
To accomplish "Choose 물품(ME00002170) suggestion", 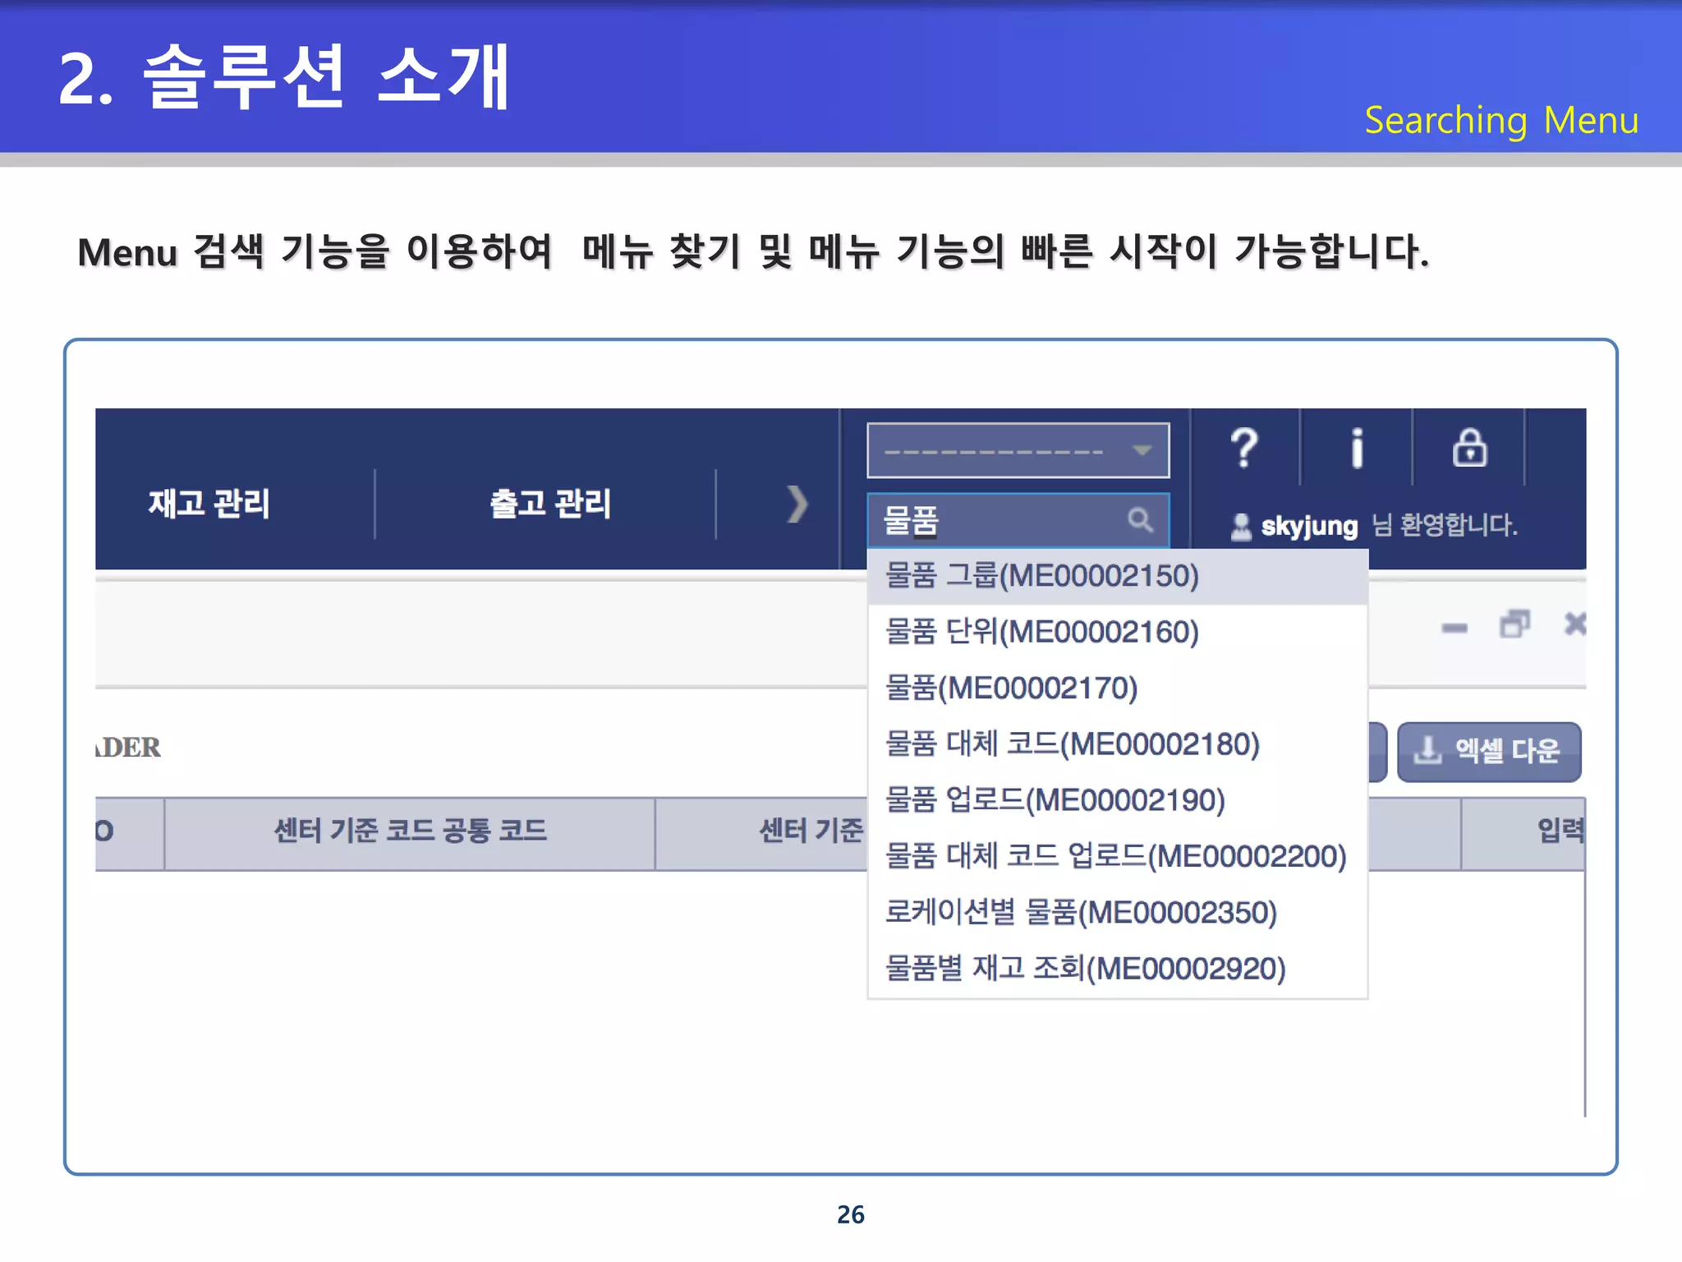I will [1117, 689].
